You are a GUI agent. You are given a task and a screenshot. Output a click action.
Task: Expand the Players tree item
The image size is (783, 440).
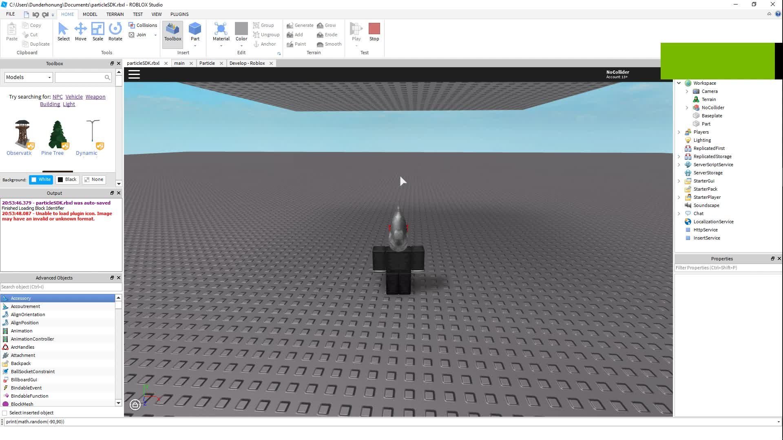(x=679, y=132)
